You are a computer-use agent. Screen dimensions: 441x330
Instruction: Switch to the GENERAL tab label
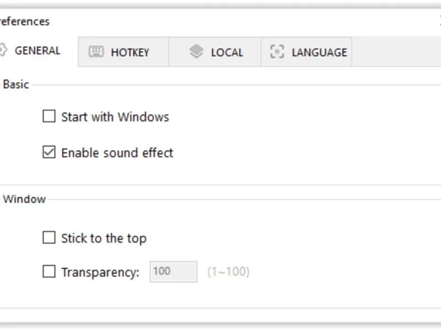[37, 51]
